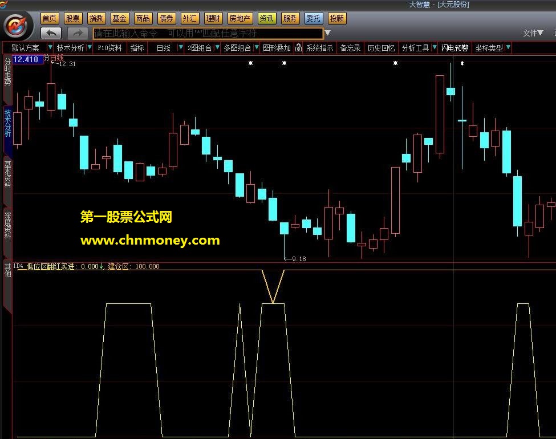Select 技术分析 in the toolbar
This screenshot has height=439, width=556.
coord(71,48)
